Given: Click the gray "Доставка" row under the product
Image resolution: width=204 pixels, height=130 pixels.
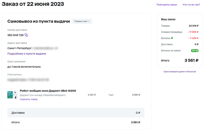Looking at the screenshot, I should (76, 113).
